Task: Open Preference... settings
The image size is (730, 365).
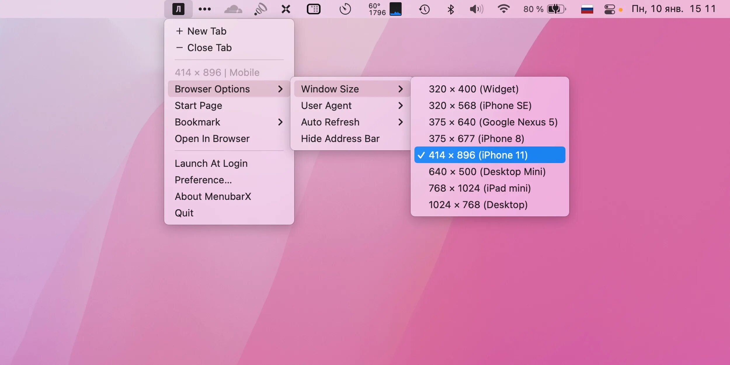Action: (203, 180)
